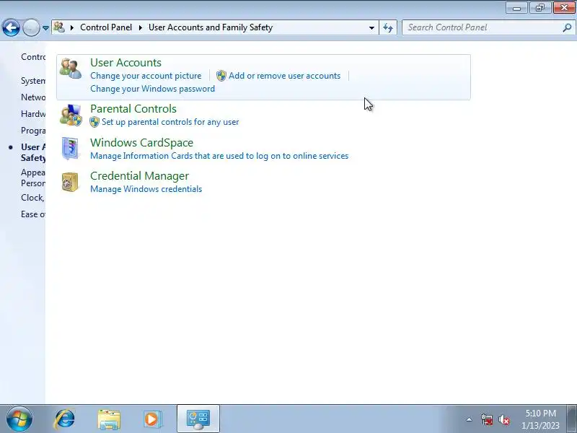The height and width of the screenshot is (433, 577).
Task: Click the muted volume tray icon
Action: (x=503, y=419)
